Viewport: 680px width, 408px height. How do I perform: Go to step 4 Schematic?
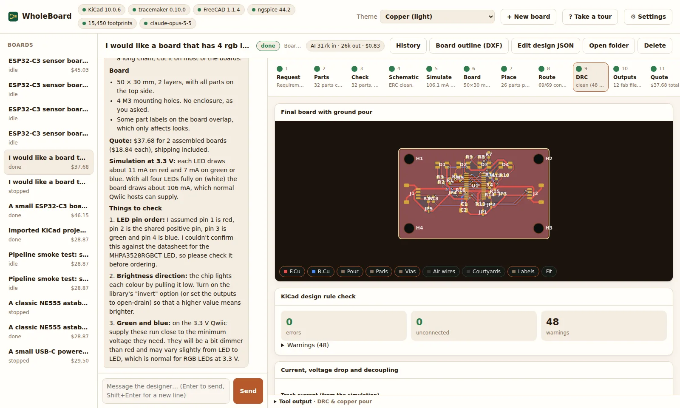(x=403, y=77)
